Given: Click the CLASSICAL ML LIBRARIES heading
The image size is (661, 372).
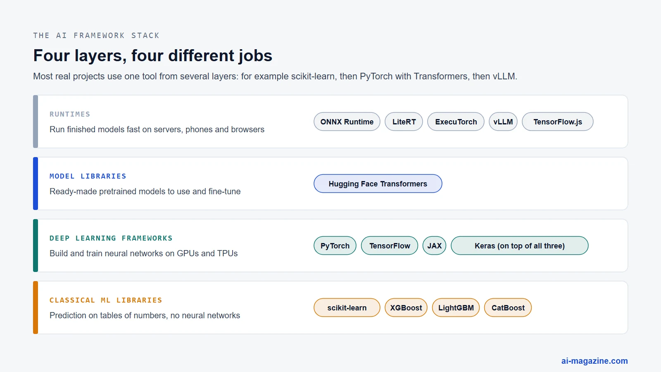Looking at the screenshot, I should point(106,300).
